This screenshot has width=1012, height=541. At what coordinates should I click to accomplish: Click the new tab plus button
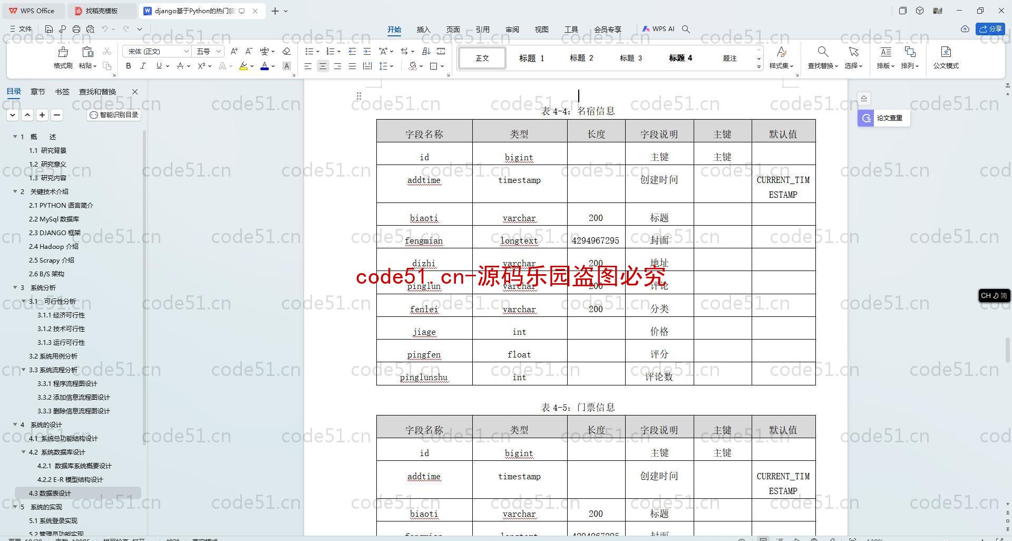[x=275, y=11]
